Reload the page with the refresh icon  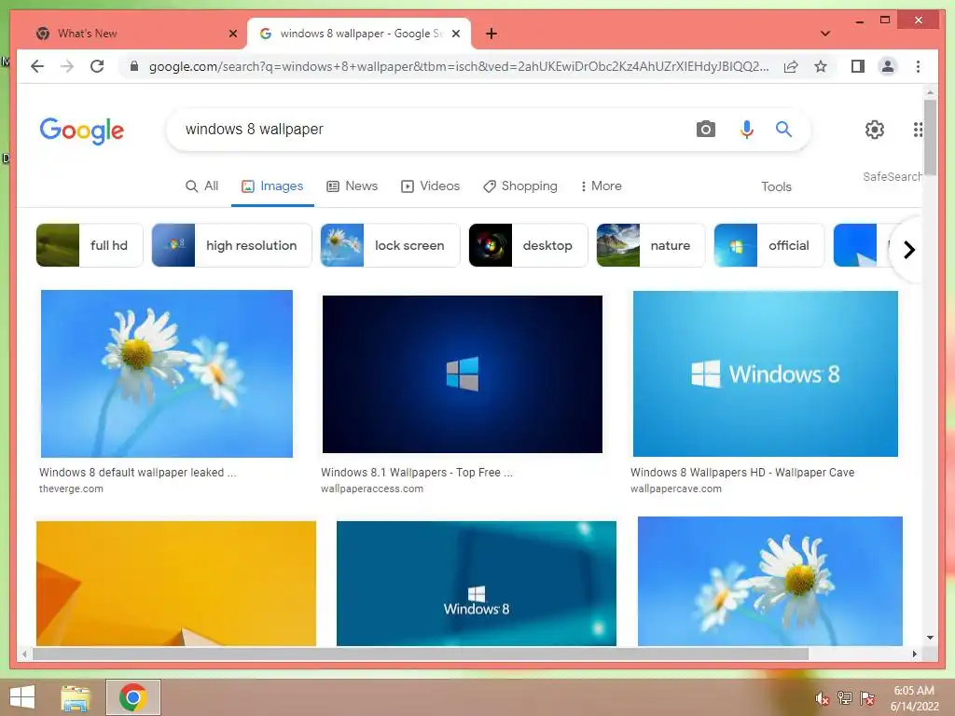click(97, 66)
